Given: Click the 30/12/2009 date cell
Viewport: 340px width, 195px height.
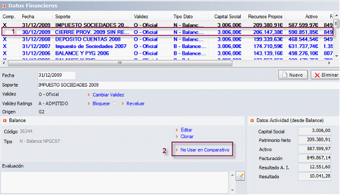Looking at the screenshot, I should click(x=36, y=32).
